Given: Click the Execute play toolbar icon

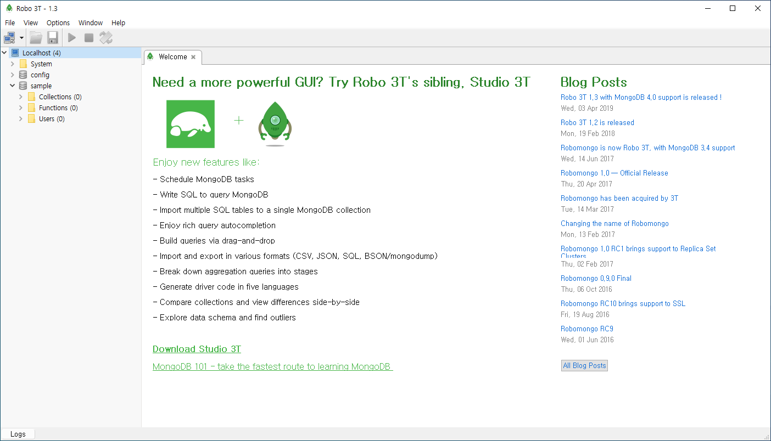Looking at the screenshot, I should 72,38.
